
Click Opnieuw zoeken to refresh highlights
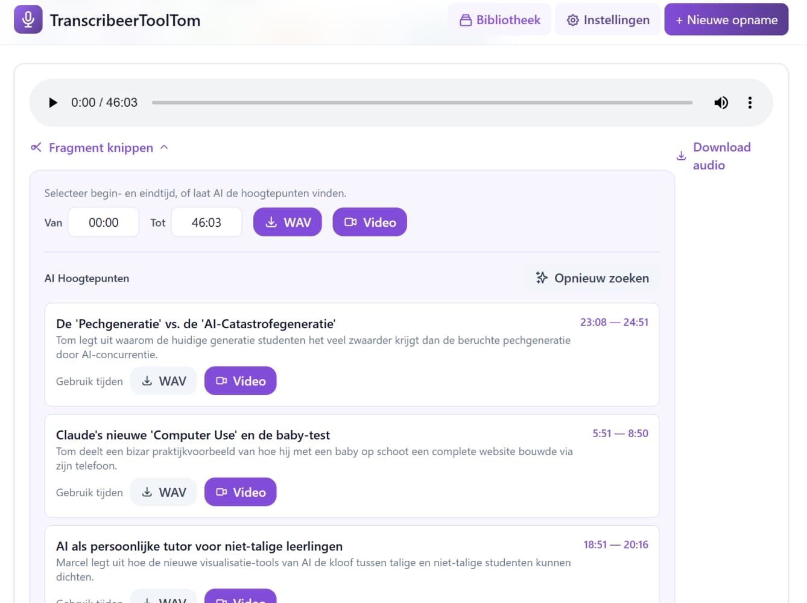[592, 278]
